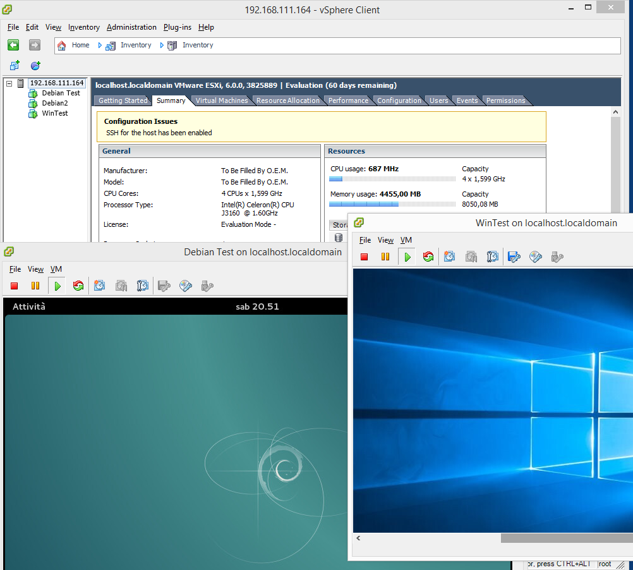Screen dimensions: 633x570
Task: Click the green power-on button in the WinTest window
Action: pyautogui.click(x=407, y=257)
